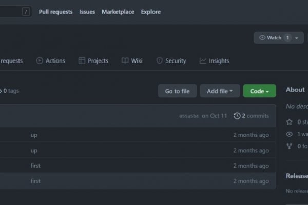Click the Actions play icon

pyautogui.click(x=40, y=61)
